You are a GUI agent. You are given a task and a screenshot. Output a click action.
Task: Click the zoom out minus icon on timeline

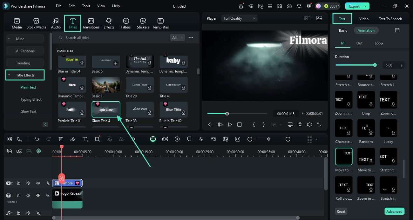tap(250, 139)
